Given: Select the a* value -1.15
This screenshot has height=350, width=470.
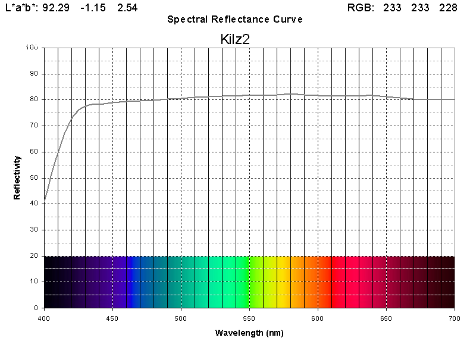Looking at the screenshot, I should (x=93, y=8).
